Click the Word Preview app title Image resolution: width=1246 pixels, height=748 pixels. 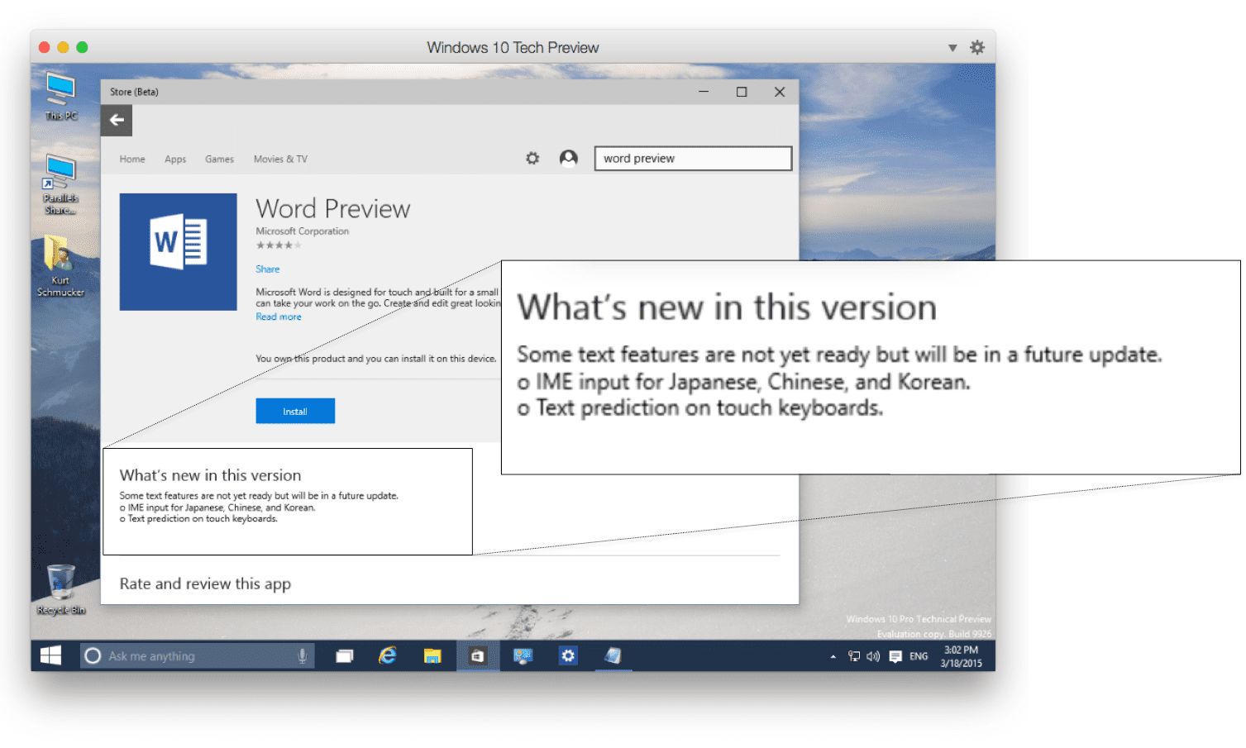pos(333,208)
